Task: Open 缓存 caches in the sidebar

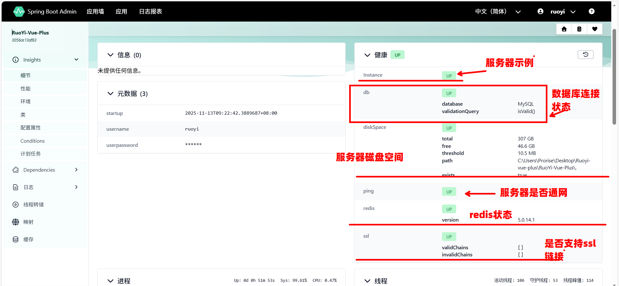Action: click(x=28, y=239)
